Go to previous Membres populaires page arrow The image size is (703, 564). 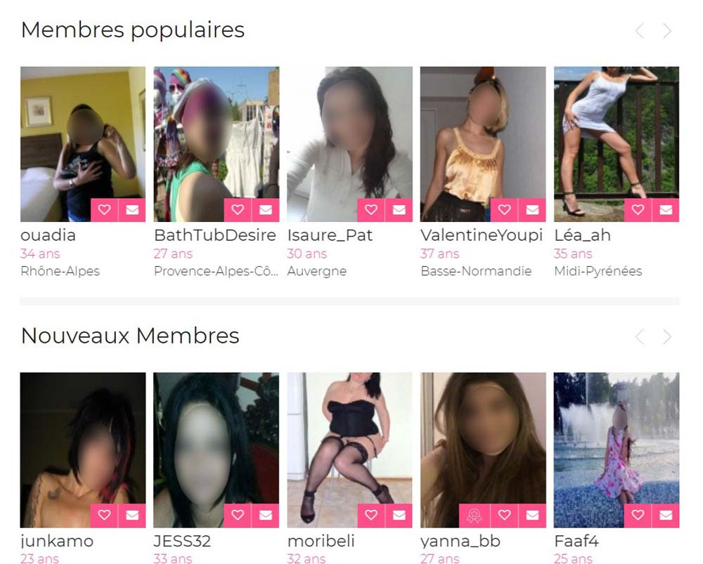[x=640, y=31]
